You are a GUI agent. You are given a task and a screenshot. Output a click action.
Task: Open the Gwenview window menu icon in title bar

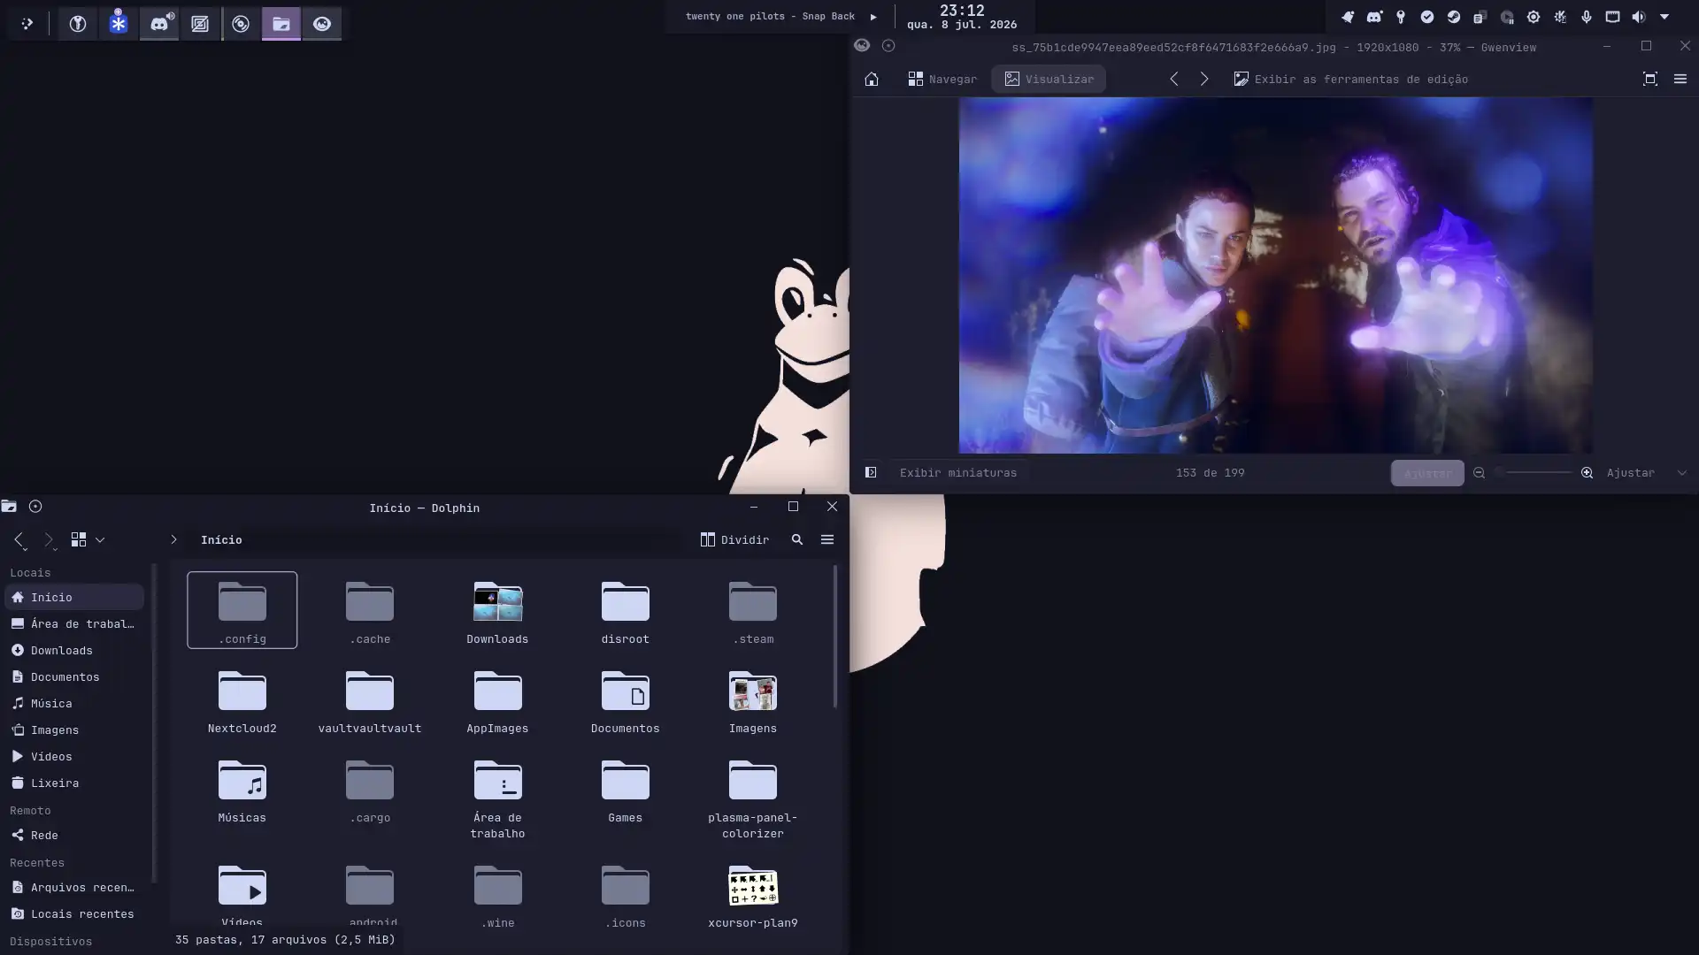[862, 46]
